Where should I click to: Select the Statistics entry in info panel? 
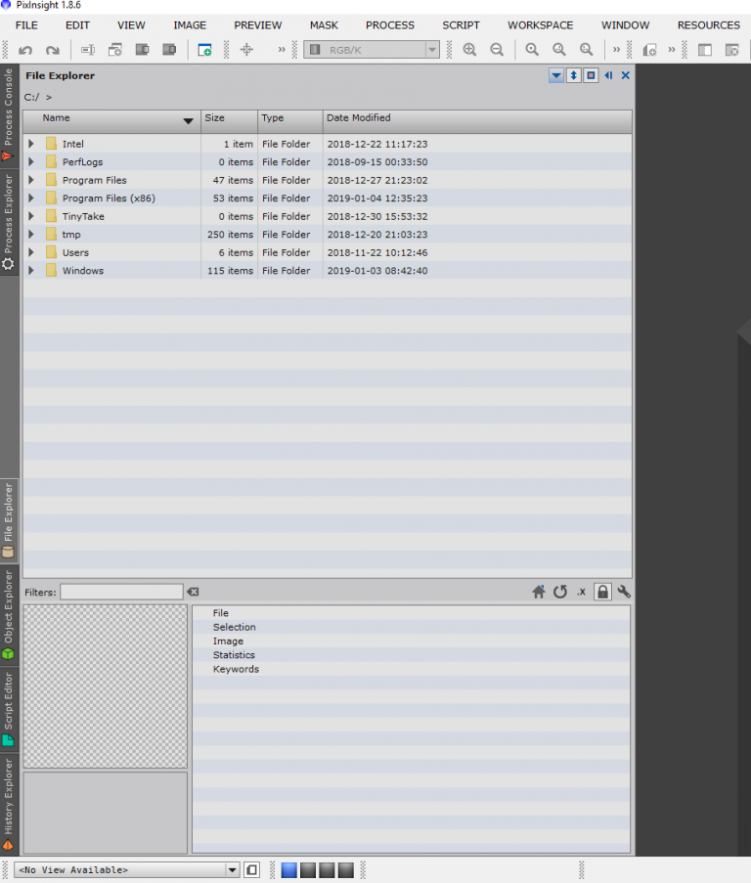(x=234, y=655)
